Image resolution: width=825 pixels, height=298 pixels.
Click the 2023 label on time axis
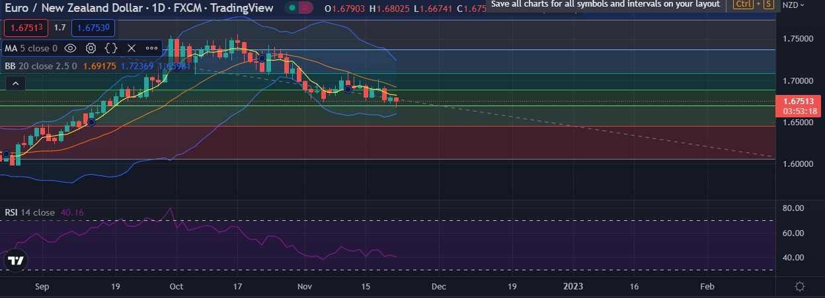[572, 286]
